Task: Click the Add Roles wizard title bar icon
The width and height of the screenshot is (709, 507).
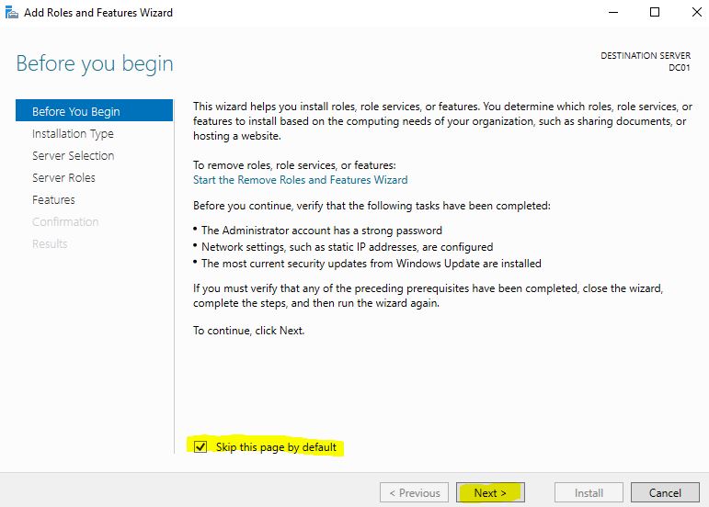Action: click(x=11, y=12)
